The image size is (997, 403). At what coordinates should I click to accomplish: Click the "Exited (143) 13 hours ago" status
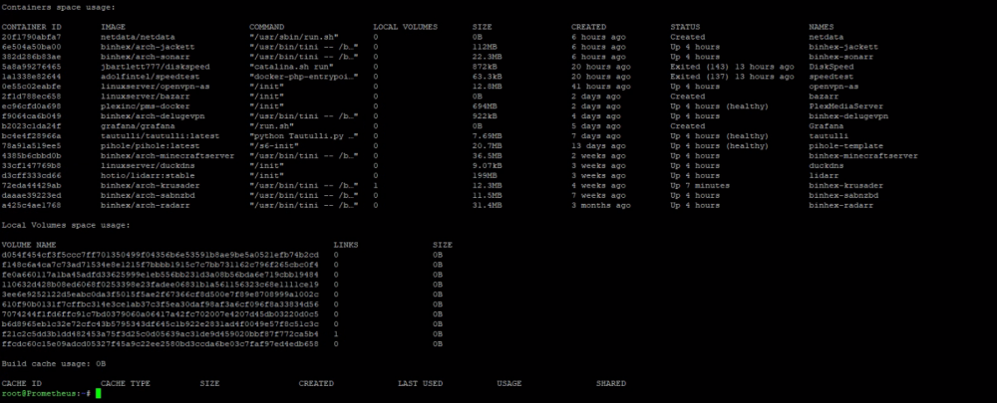(732, 67)
